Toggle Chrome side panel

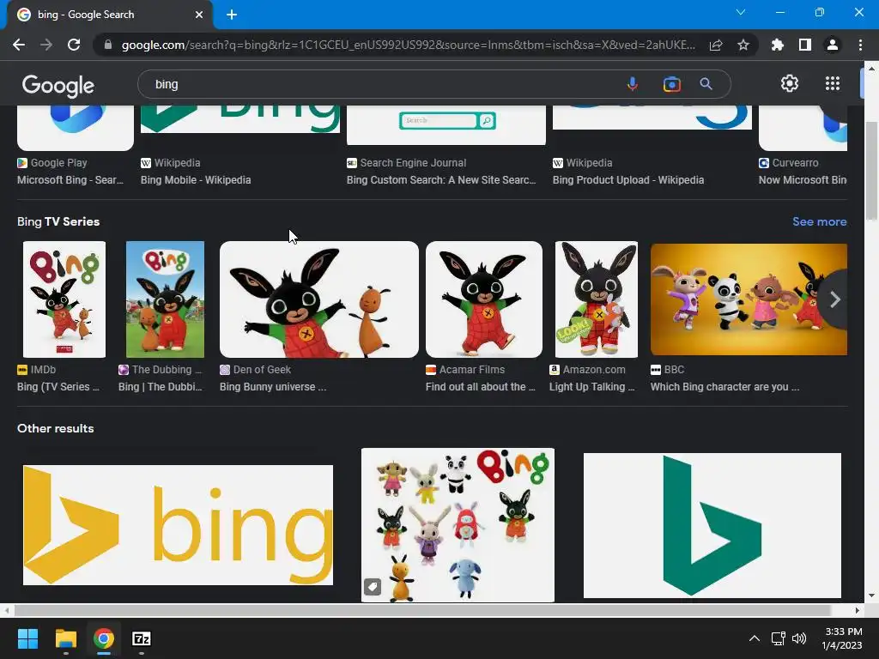805,45
